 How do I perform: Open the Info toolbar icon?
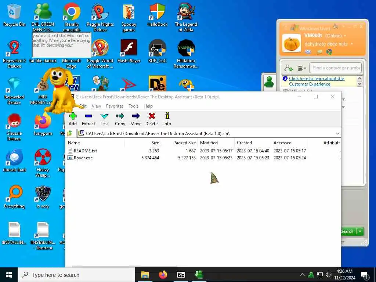click(167, 119)
